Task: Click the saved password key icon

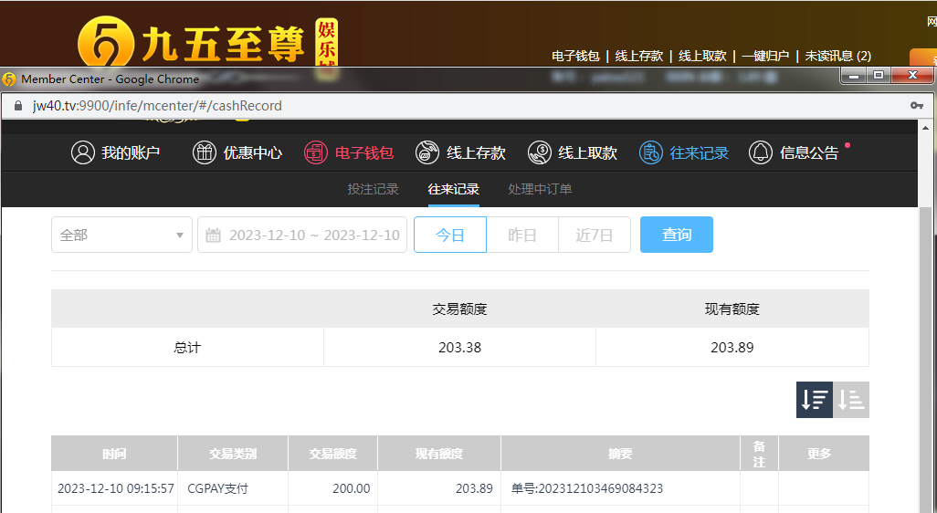Action: 917,106
